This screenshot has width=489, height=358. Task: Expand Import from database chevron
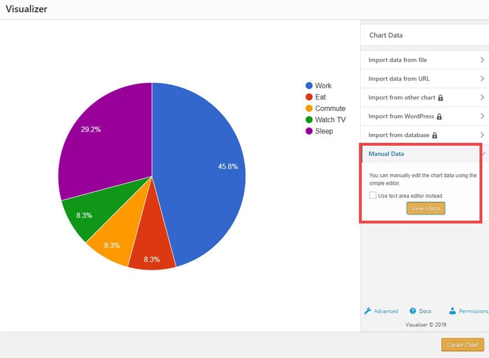coord(482,135)
